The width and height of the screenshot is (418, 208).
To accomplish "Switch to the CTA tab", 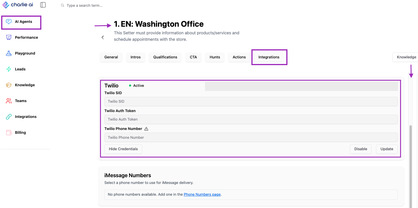I will pos(193,57).
